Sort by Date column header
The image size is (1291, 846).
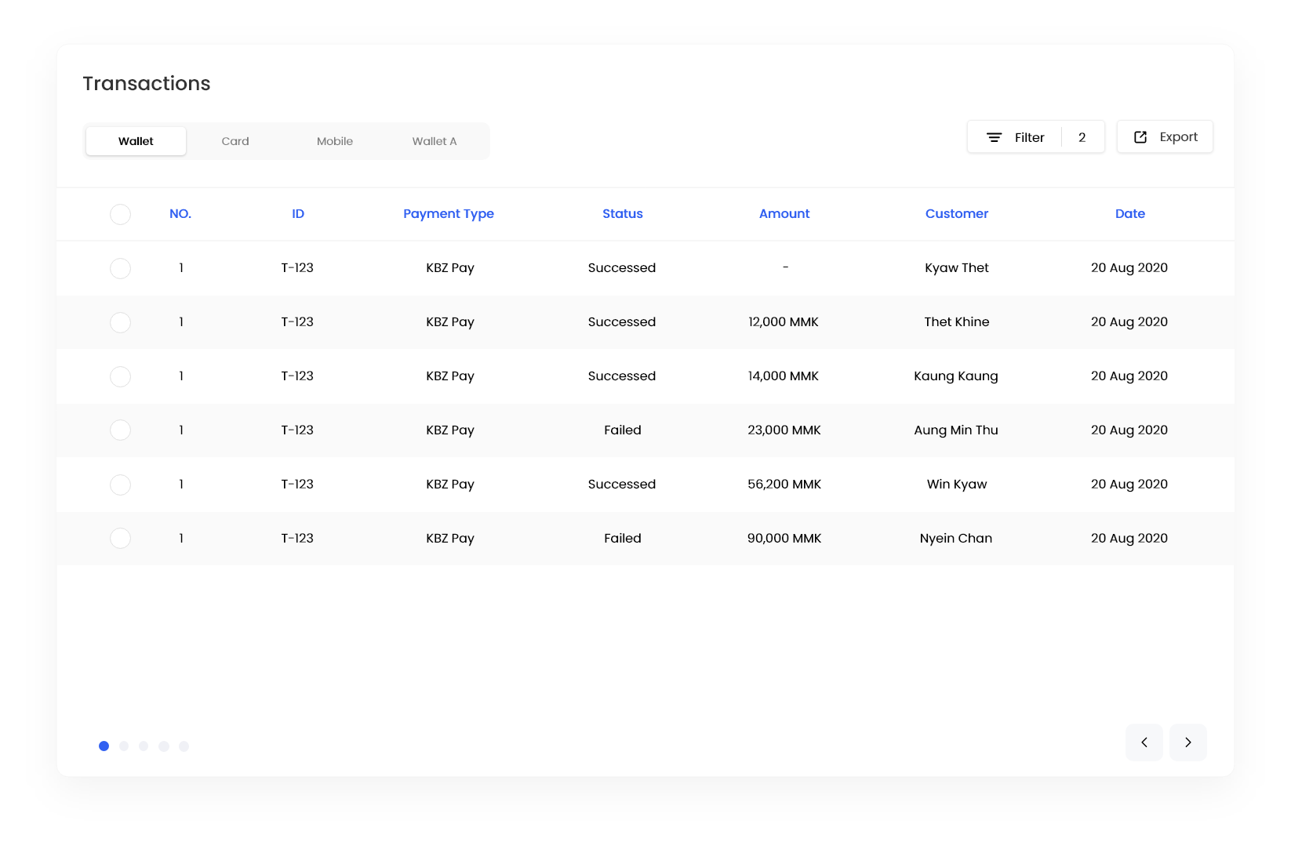click(x=1130, y=213)
